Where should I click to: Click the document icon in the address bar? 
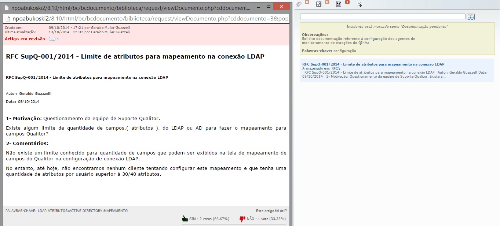(7, 19)
